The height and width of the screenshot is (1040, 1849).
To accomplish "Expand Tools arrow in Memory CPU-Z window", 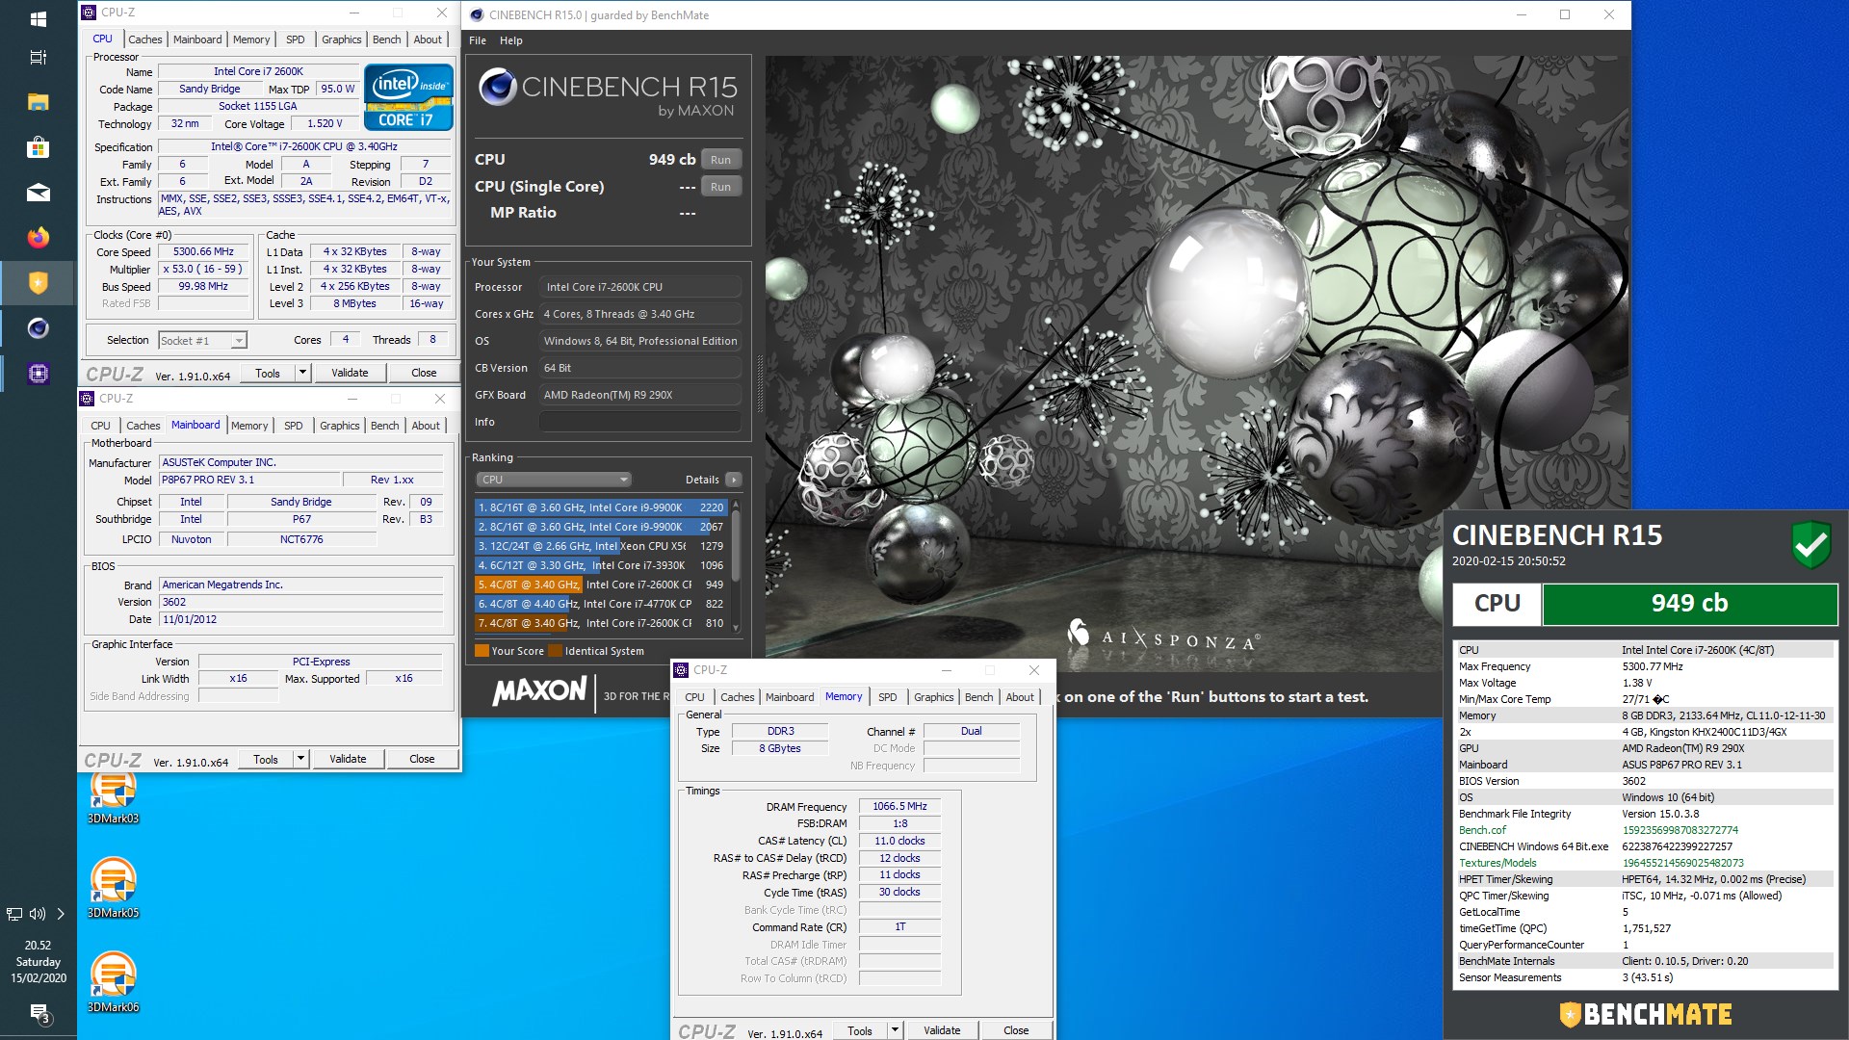I will pyautogui.click(x=895, y=1030).
